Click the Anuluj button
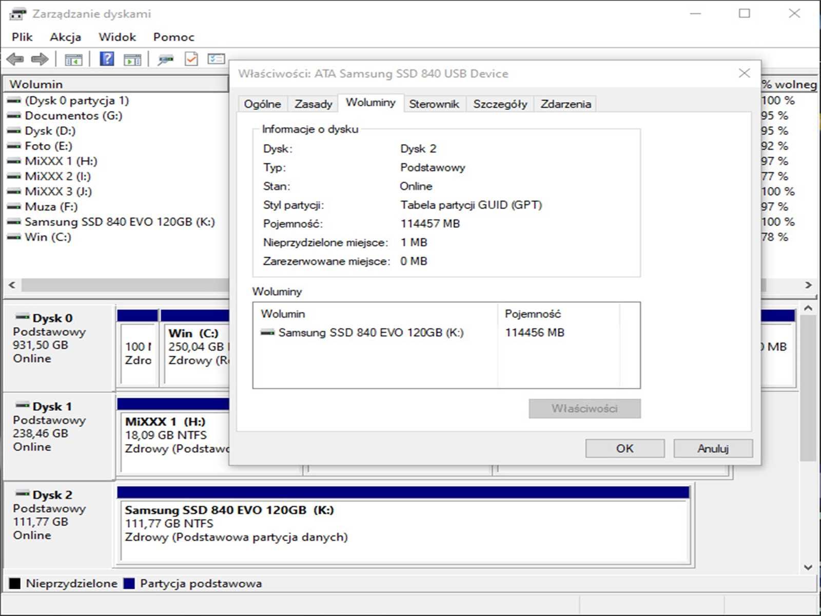 [x=713, y=449]
